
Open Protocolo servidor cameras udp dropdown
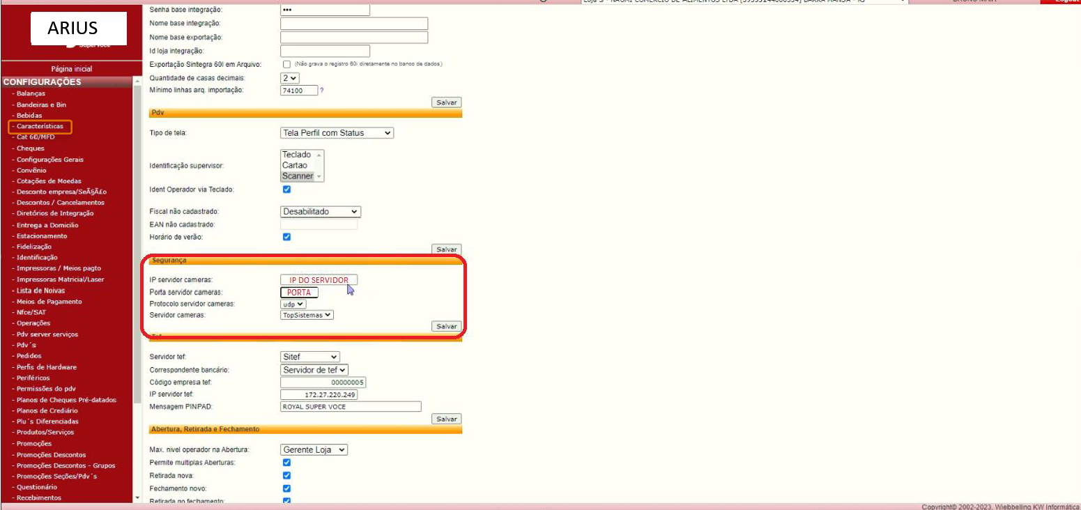[293, 304]
